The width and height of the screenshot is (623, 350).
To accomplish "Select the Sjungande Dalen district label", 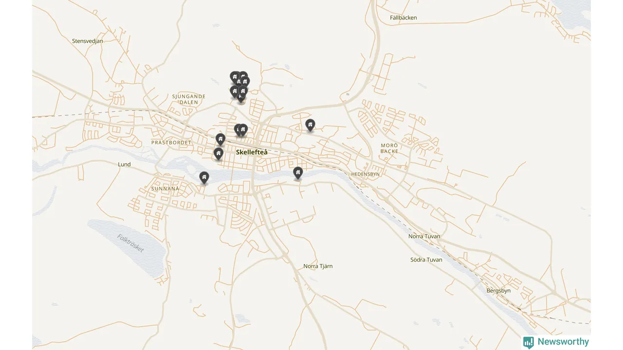I will pos(189,100).
